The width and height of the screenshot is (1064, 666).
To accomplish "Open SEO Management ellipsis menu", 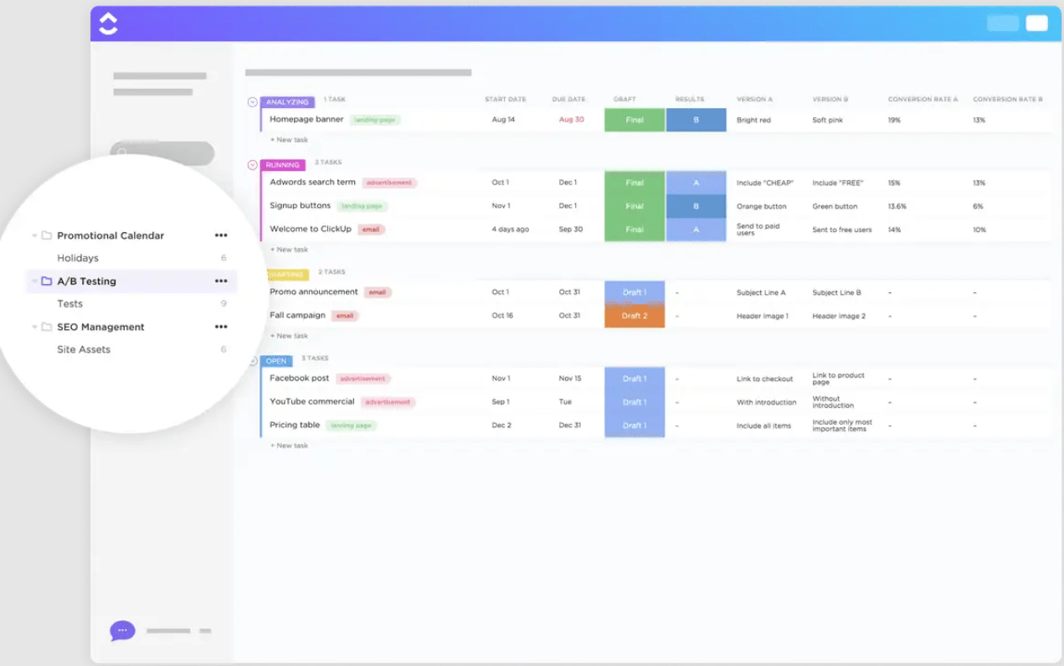I will pyautogui.click(x=221, y=327).
